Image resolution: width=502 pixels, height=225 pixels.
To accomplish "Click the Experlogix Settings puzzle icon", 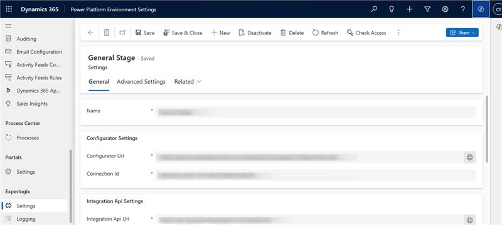I will click(x=9, y=206).
